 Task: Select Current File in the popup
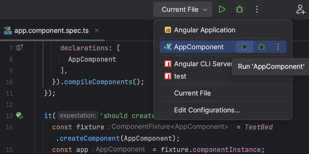[192, 93]
